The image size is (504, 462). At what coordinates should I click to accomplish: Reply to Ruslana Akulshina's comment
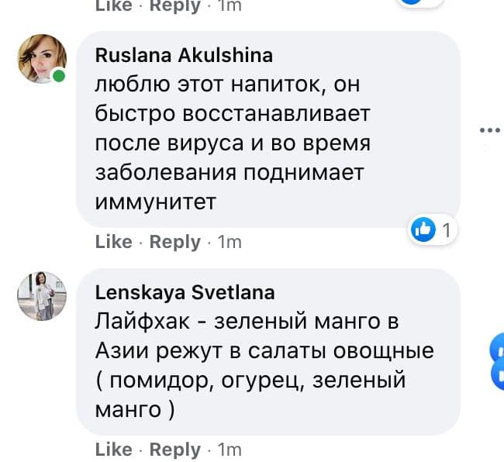174,242
